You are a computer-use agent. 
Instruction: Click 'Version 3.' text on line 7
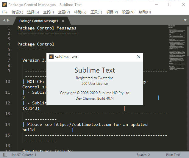coord(34,60)
